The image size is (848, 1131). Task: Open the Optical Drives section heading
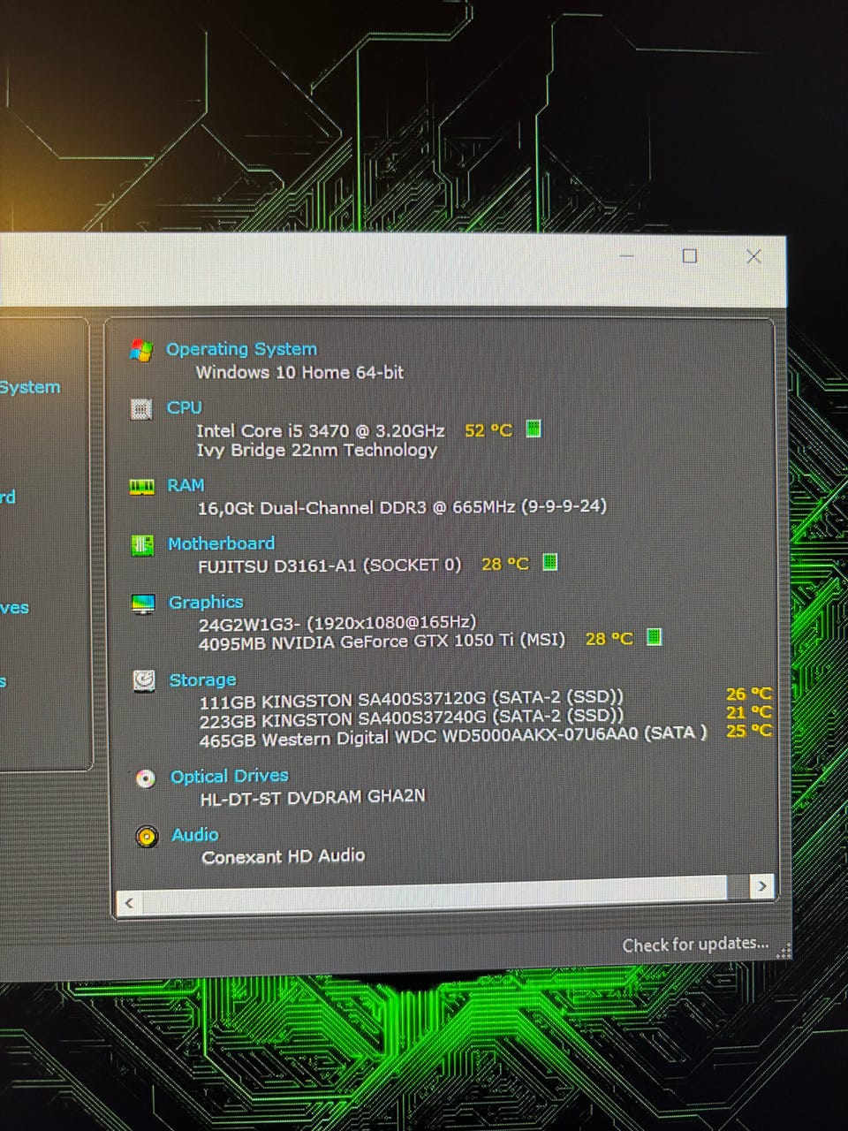230,776
